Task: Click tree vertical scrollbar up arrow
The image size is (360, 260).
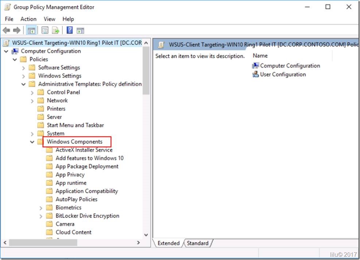Action: click(146, 43)
